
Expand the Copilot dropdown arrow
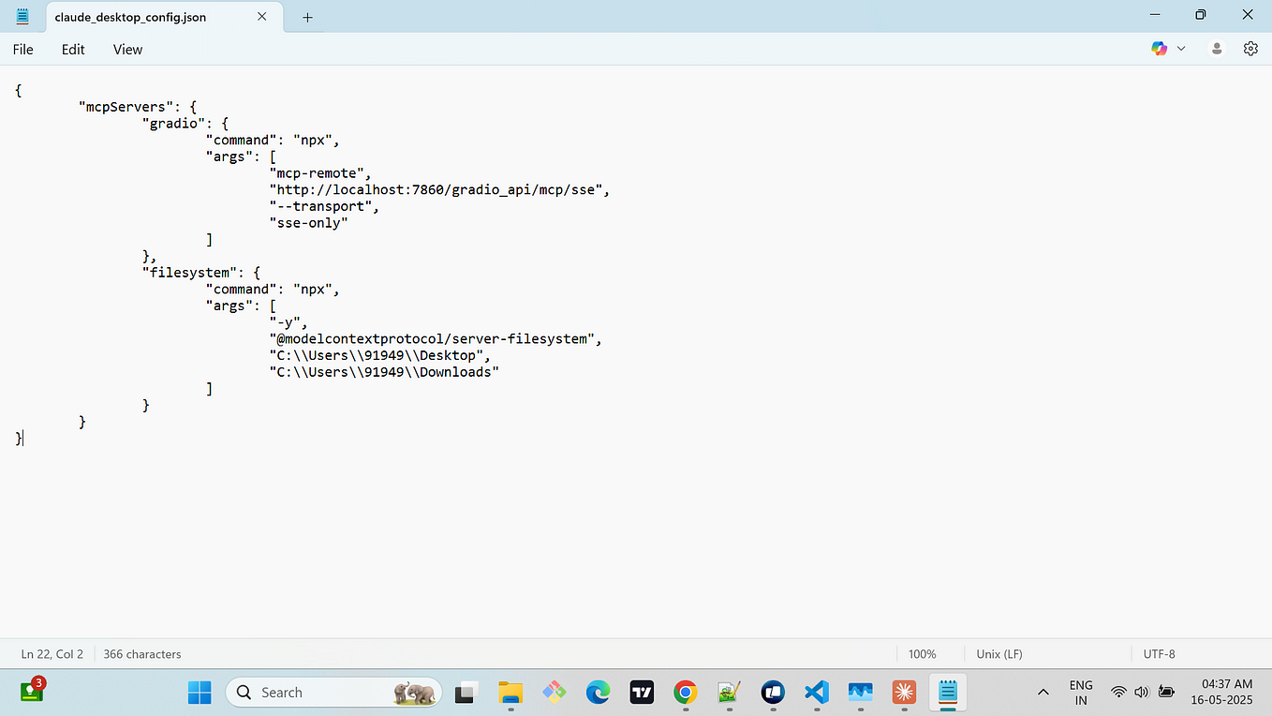click(1181, 49)
